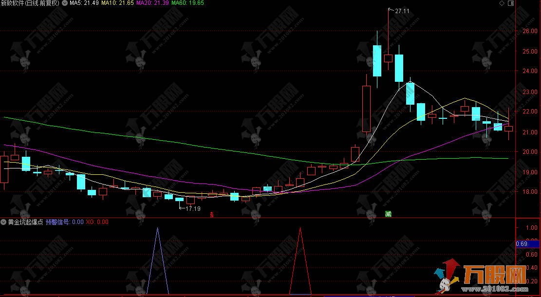Click XG: 0.00 value
541x297 pixels.
97,222
